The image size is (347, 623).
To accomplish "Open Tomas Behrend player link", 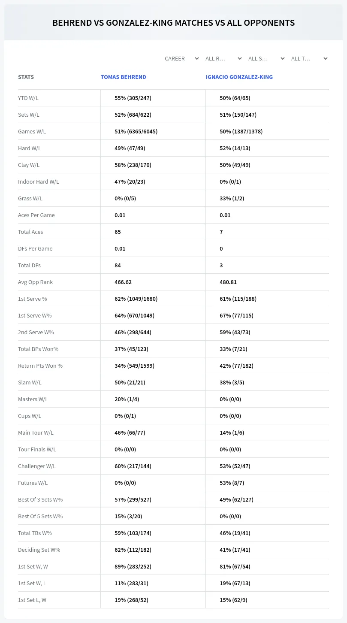I will [124, 77].
